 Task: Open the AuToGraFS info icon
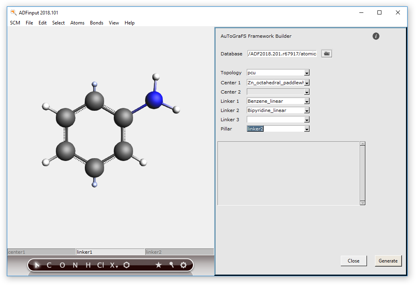376,36
